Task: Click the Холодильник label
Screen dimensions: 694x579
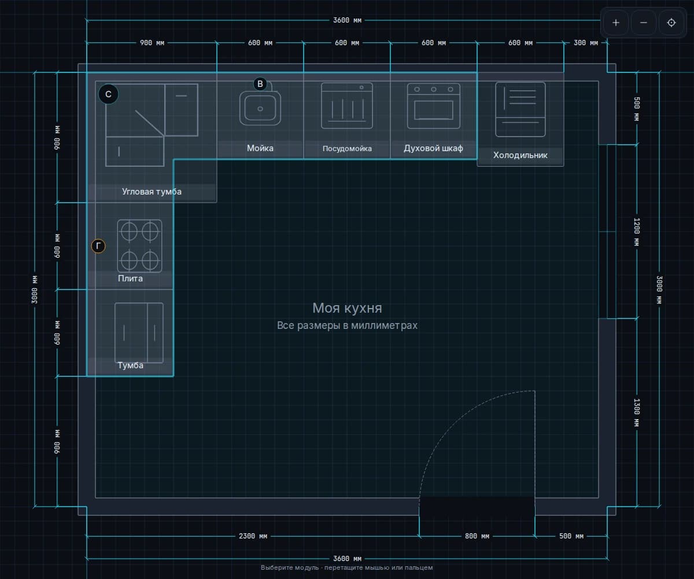Action: point(520,155)
